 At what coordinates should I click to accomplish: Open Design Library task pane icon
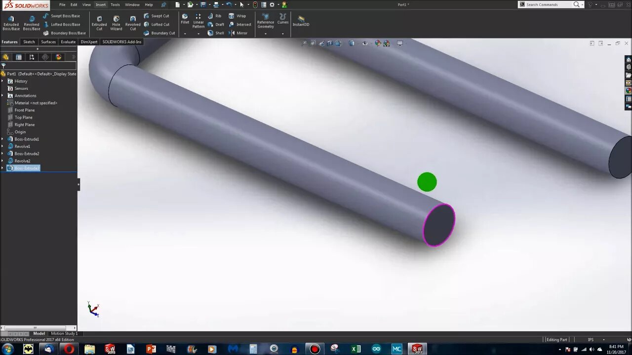pyautogui.click(x=628, y=68)
